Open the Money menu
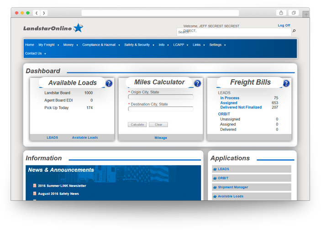Image resolution: width=321 pixels, height=230 pixels. pos(68,45)
